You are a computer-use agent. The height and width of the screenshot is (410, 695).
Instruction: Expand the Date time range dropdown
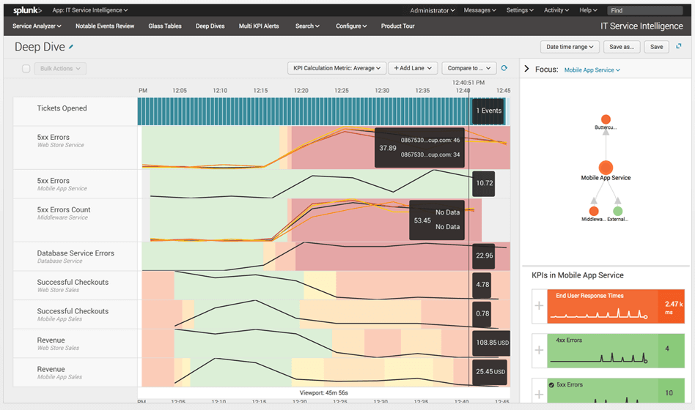tap(570, 47)
